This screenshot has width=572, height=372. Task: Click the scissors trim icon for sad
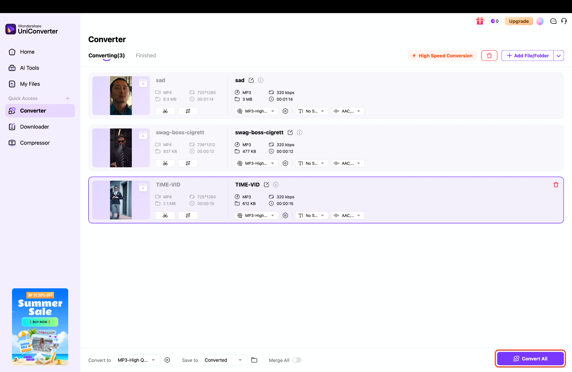(x=165, y=111)
